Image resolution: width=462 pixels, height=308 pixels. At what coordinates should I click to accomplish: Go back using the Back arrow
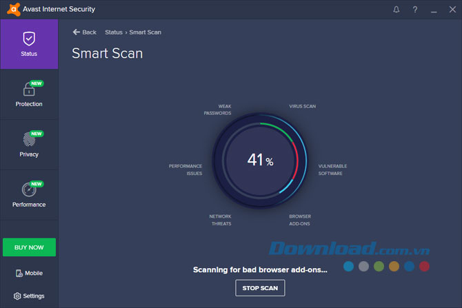tap(85, 32)
